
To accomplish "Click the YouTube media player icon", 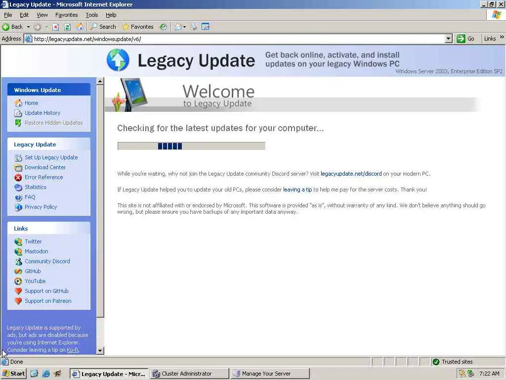I will coord(18,281).
